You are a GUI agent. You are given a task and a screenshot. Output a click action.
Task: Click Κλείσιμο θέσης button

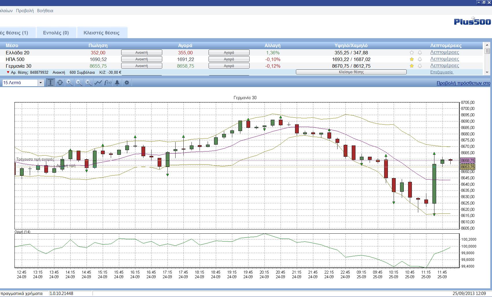click(x=351, y=72)
